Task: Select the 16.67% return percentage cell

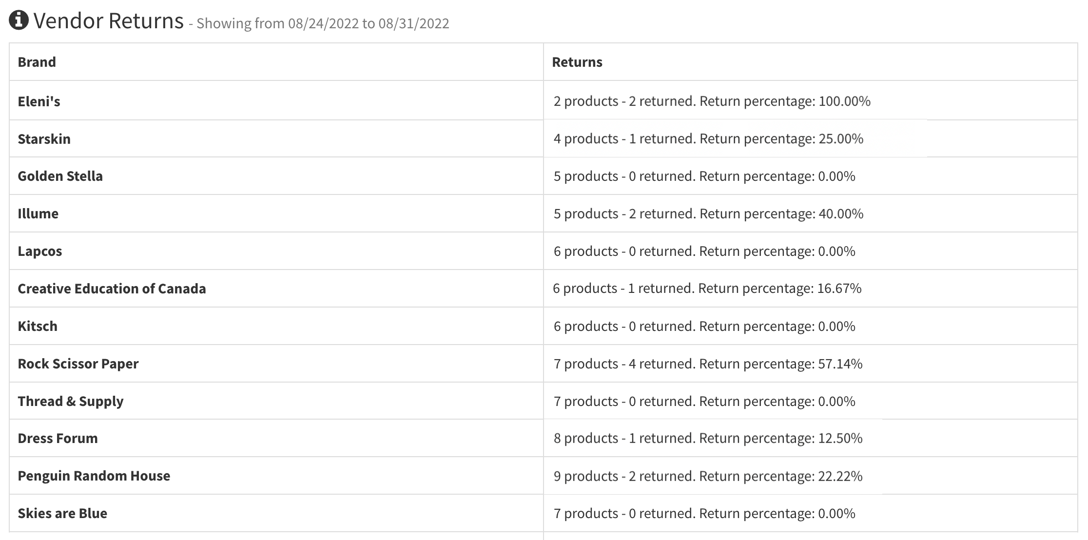Action: pyautogui.click(x=839, y=289)
